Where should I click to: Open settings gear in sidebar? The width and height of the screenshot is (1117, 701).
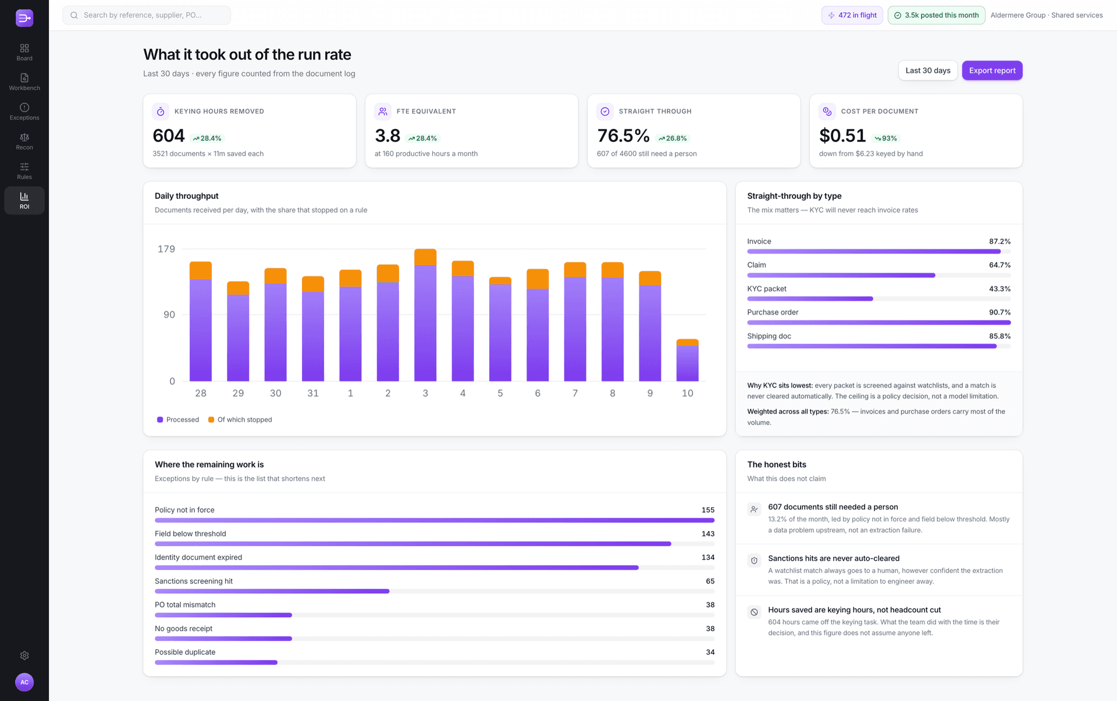coord(24,656)
